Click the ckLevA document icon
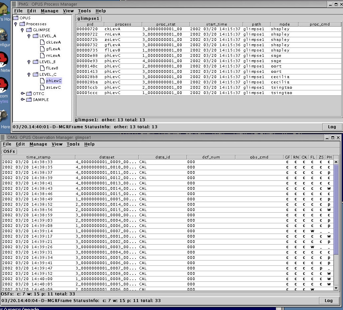The width and height of the screenshot is (343, 310). coord(43,42)
